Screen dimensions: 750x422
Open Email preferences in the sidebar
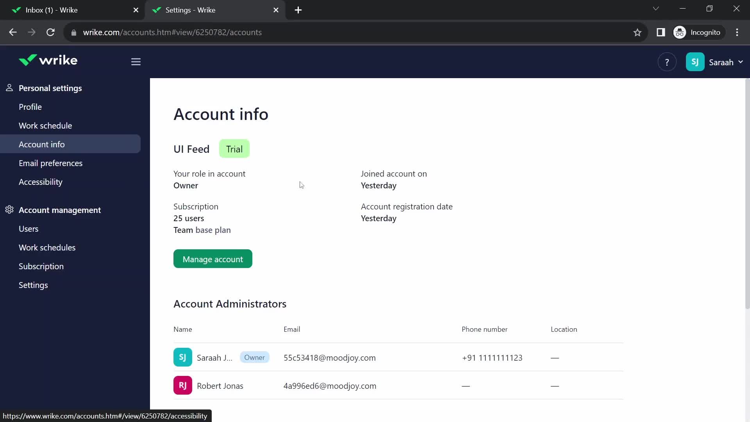50,163
